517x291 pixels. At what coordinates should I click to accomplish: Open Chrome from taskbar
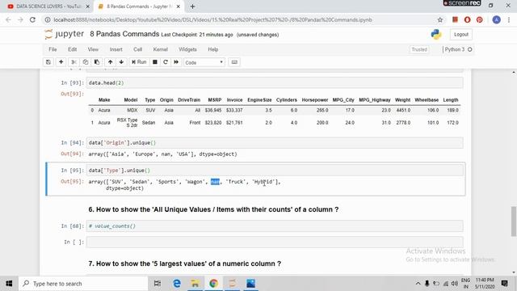point(213,284)
